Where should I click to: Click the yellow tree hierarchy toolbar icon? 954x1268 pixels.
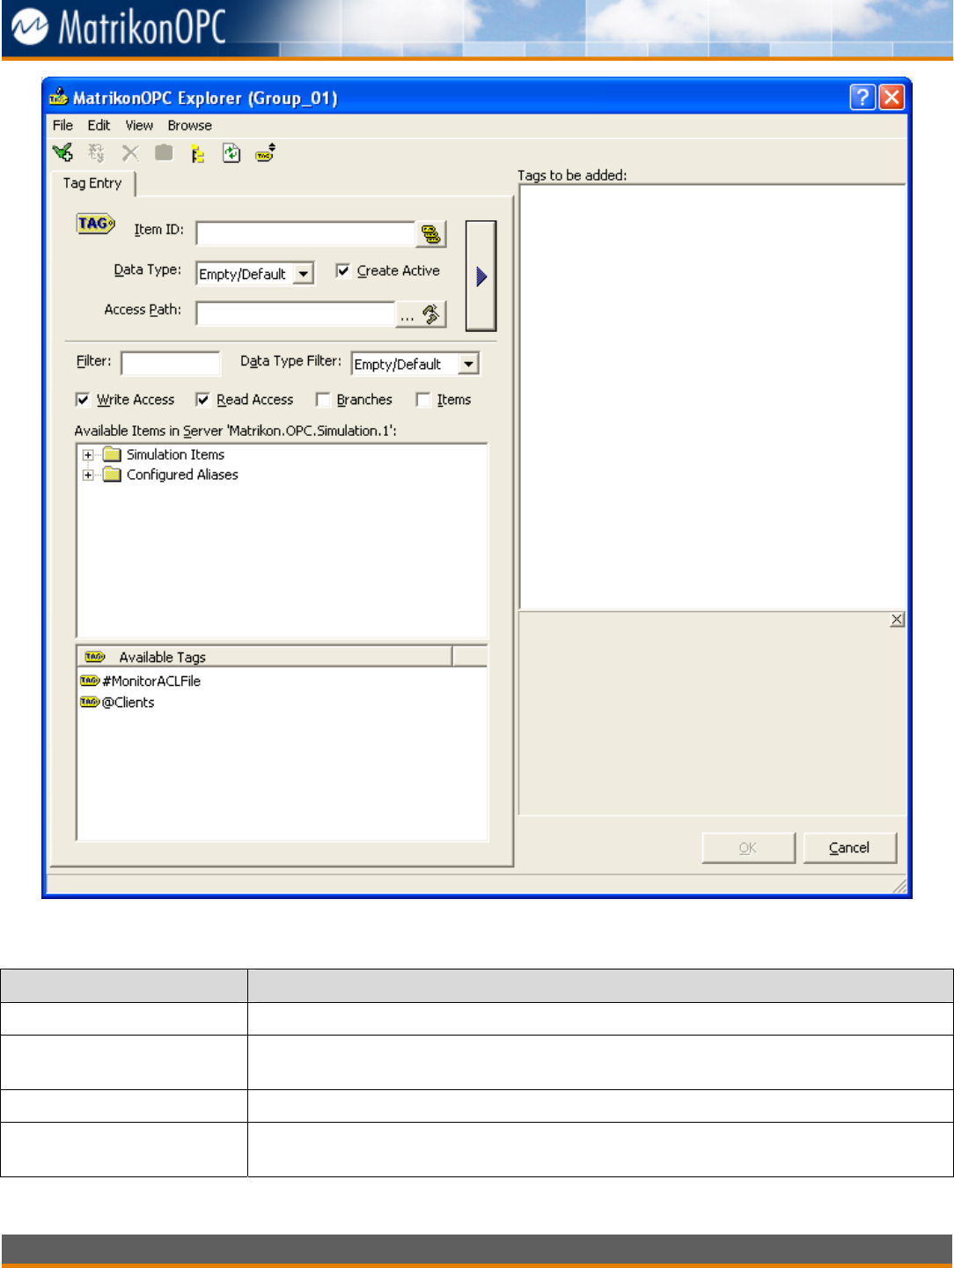pos(198,154)
